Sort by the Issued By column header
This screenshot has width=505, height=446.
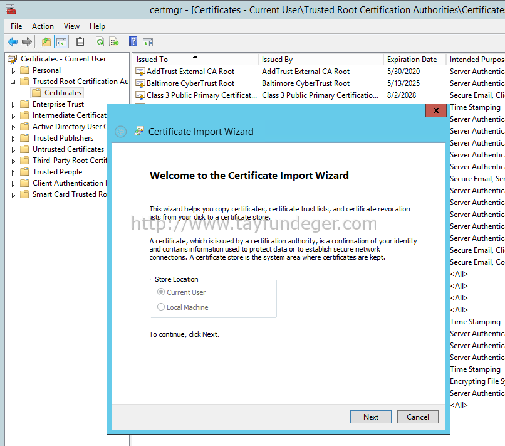point(321,60)
